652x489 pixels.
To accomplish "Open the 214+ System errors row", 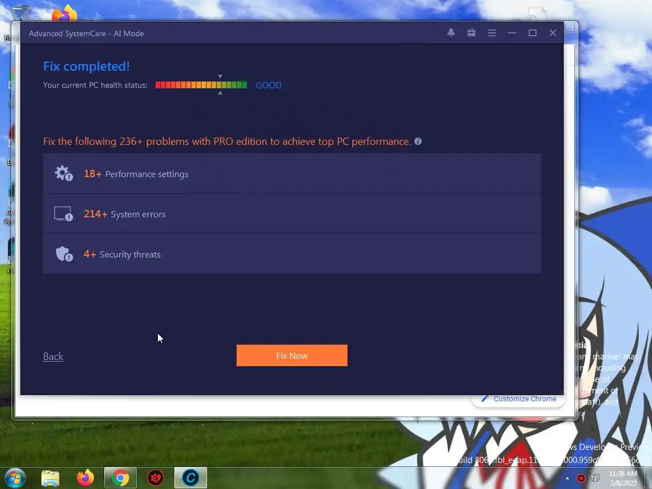I will pyautogui.click(x=292, y=214).
